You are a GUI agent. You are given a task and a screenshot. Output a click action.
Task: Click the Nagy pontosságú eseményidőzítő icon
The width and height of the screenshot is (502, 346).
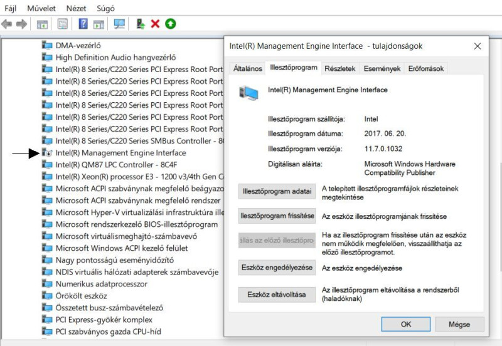click(x=47, y=259)
